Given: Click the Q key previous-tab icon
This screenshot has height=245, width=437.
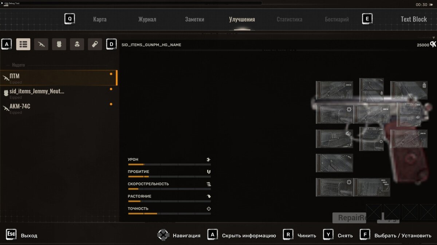Looking at the screenshot, I should 70,19.
